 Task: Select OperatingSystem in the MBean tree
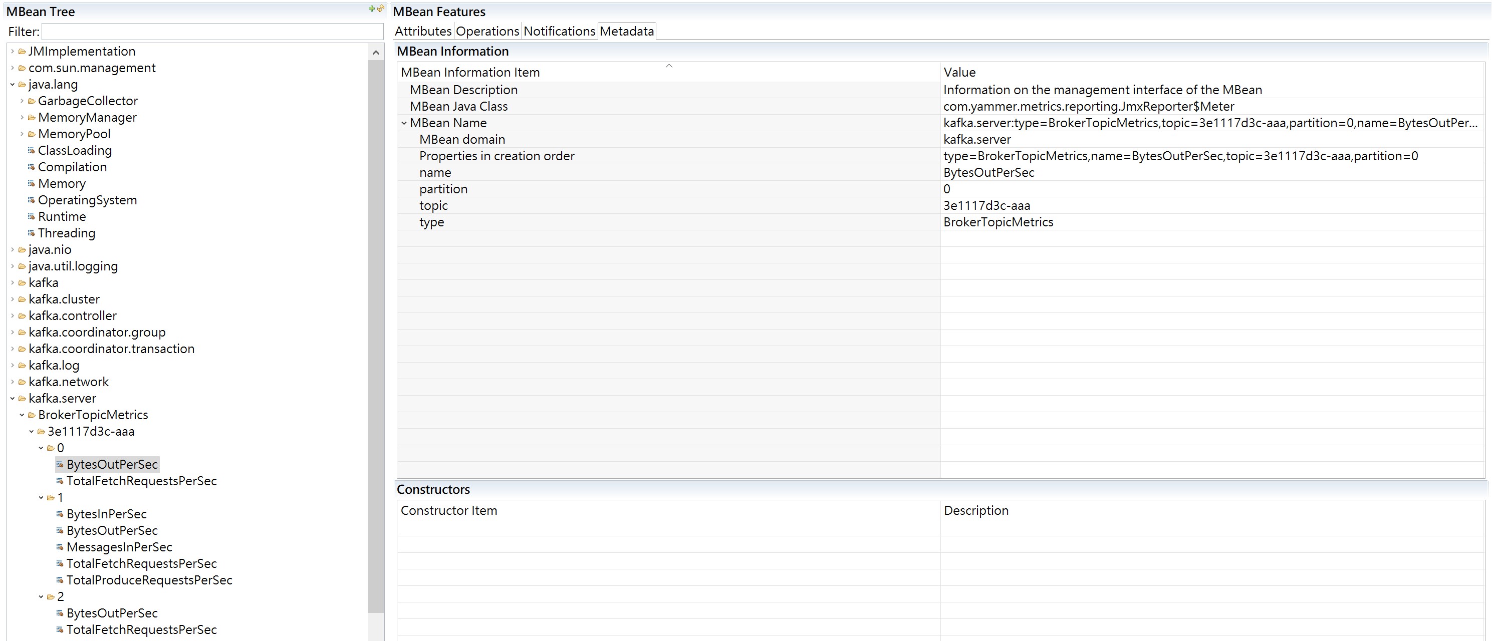[x=88, y=200]
